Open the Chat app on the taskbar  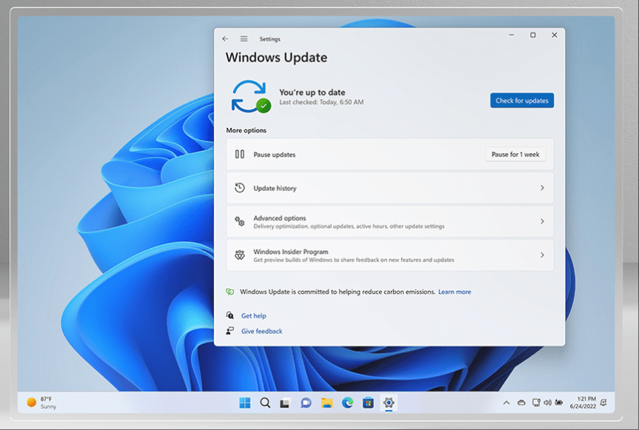(306, 403)
